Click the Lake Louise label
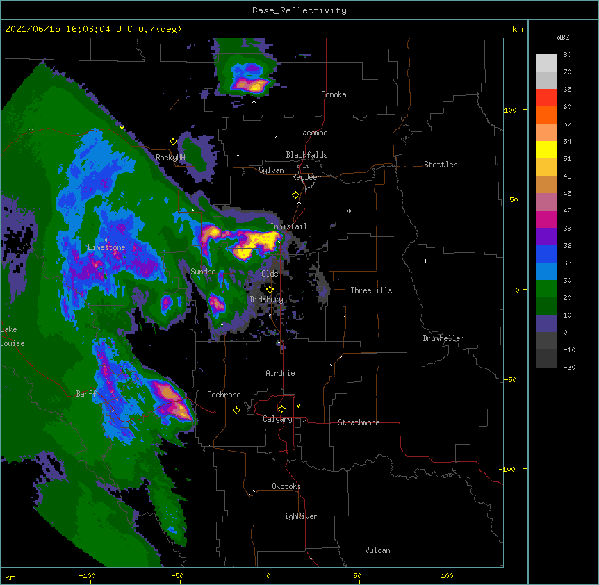The height and width of the screenshot is (585, 599). coord(13,336)
